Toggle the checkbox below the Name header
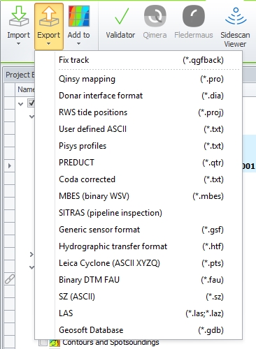Viewport: 256px width, 349px height. point(31,103)
